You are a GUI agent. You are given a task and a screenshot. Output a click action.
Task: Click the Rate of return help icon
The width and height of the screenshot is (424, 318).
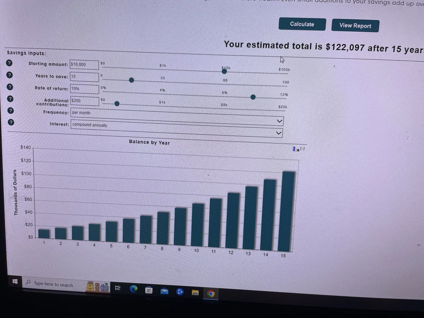click(x=10, y=87)
